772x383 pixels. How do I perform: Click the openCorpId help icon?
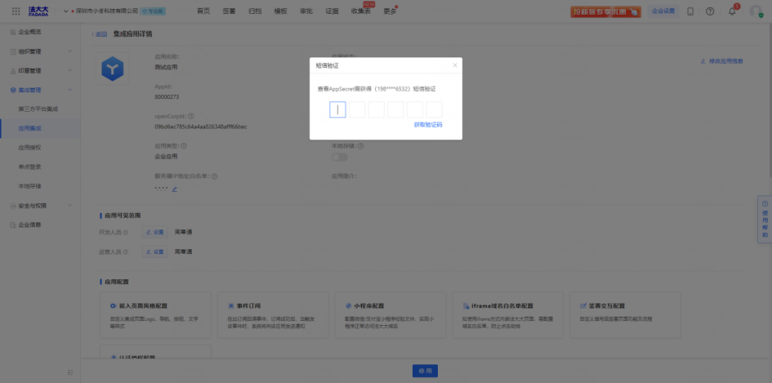(x=190, y=117)
